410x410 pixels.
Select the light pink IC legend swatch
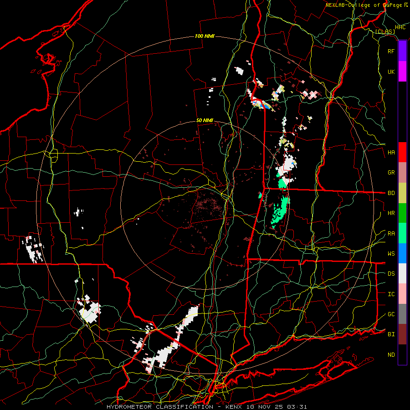402,294
